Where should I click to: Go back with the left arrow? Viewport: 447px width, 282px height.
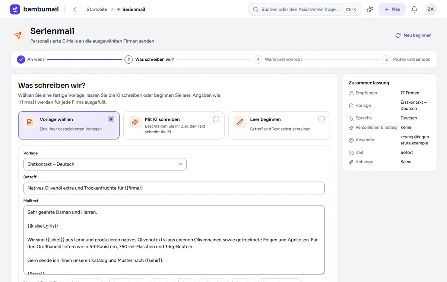pos(74,9)
